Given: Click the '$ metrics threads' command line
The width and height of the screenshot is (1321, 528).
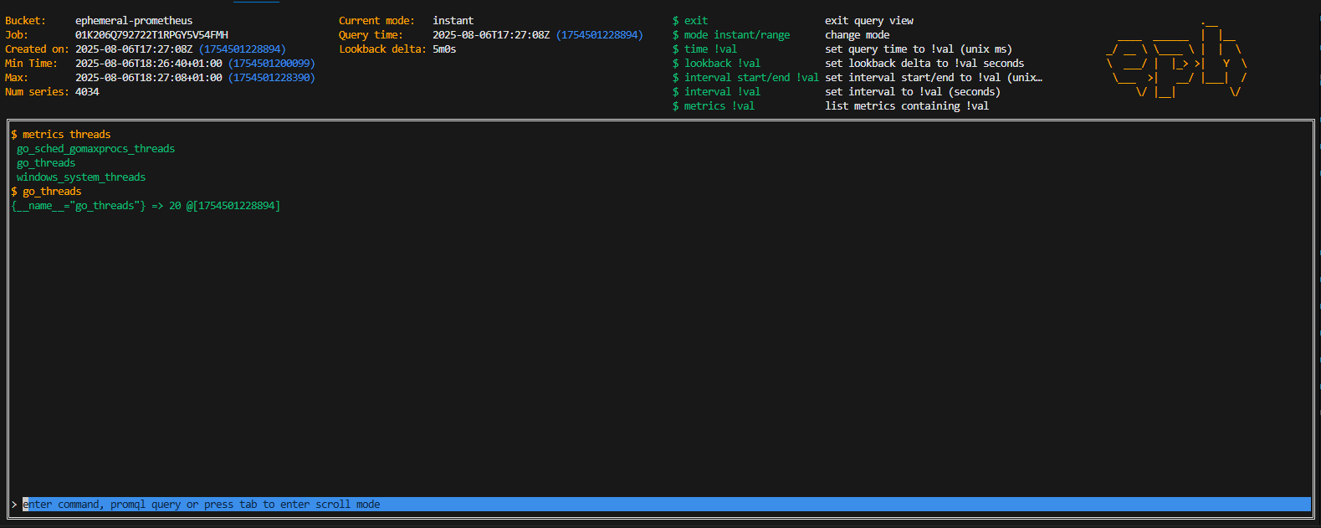Looking at the screenshot, I should (x=61, y=135).
